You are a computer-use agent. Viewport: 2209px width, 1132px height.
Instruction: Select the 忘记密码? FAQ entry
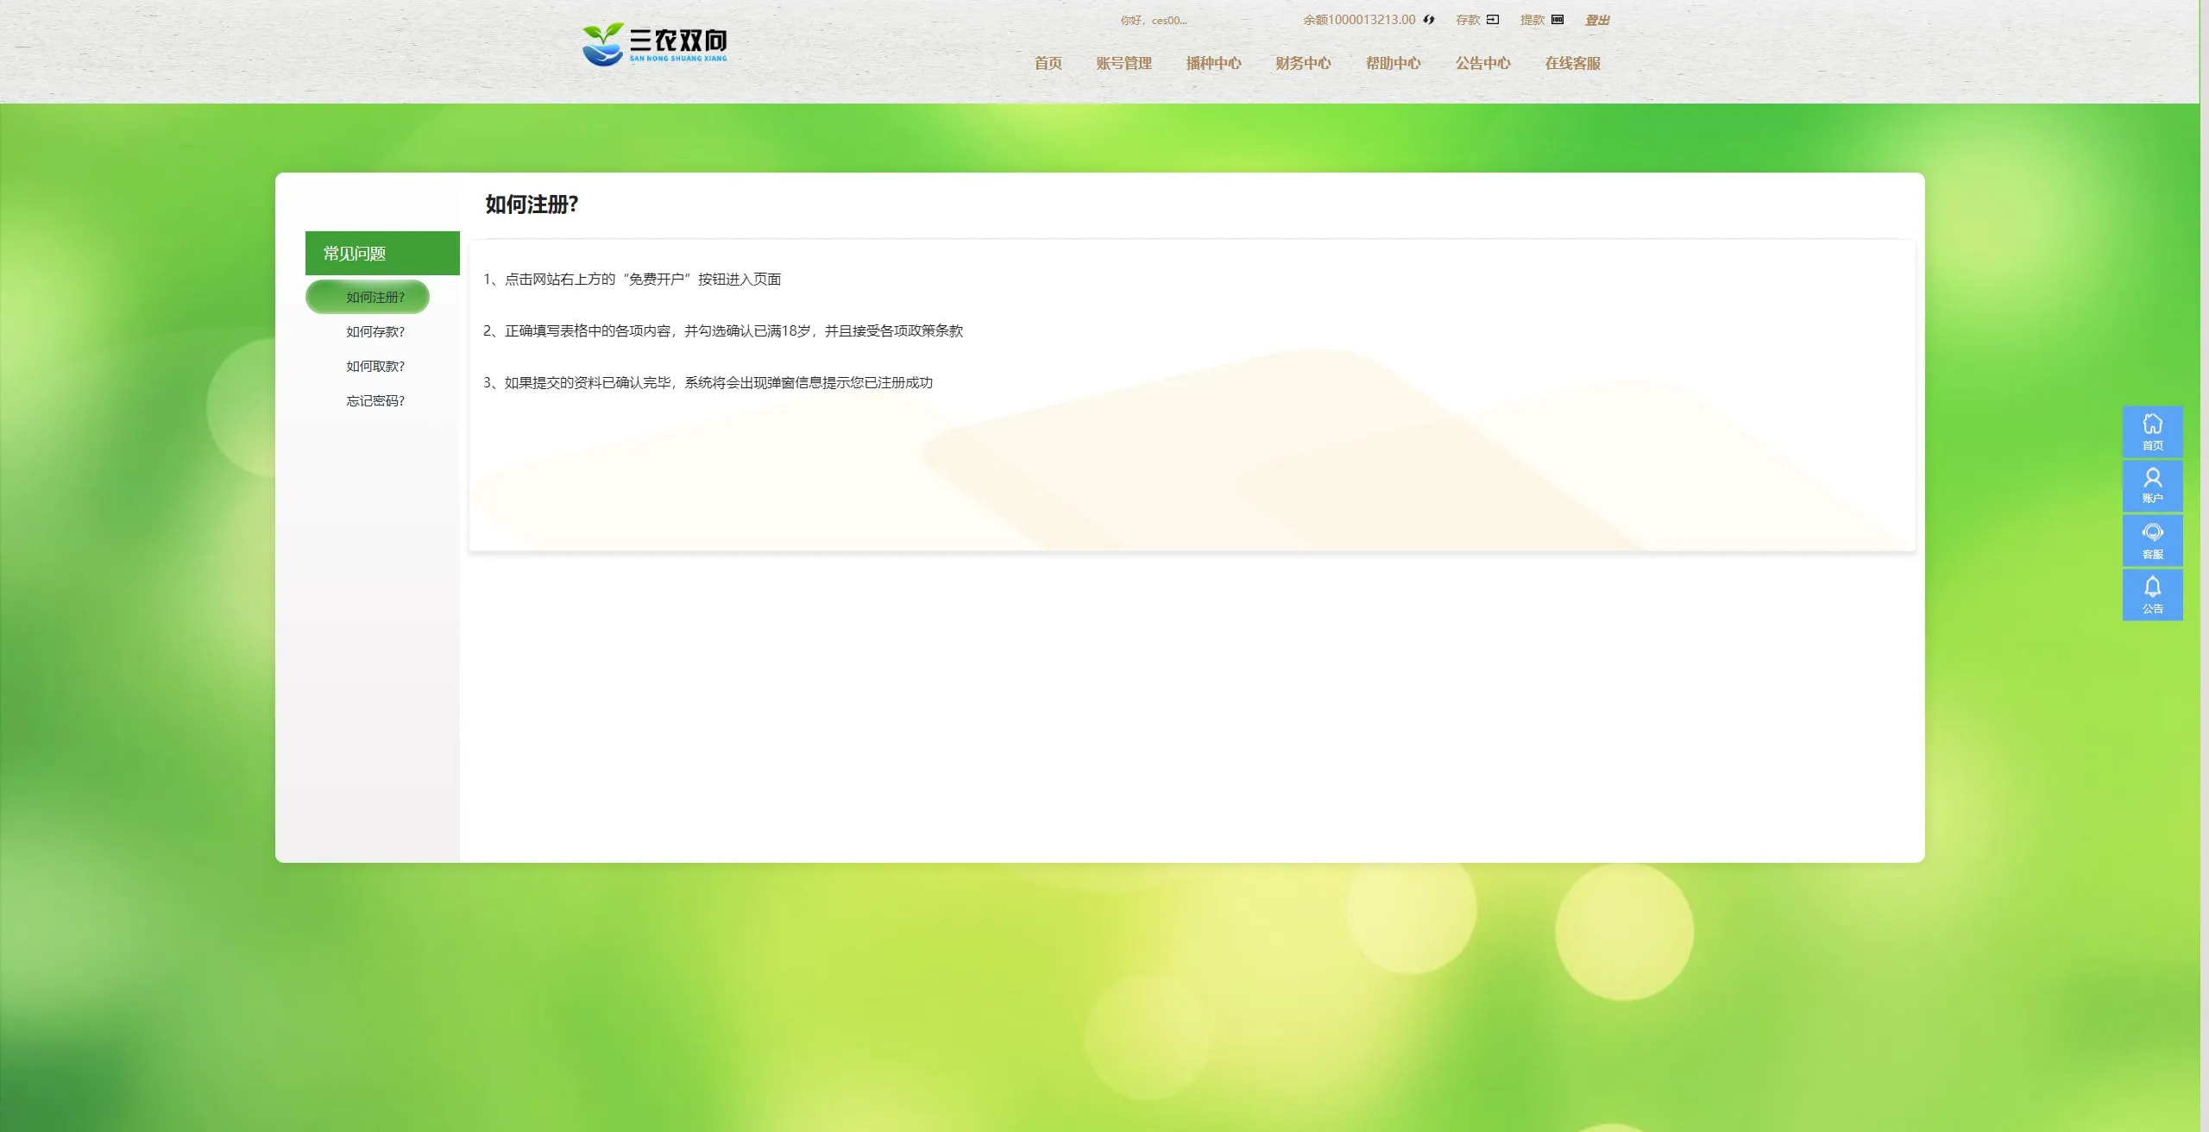pyautogui.click(x=375, y=400)
